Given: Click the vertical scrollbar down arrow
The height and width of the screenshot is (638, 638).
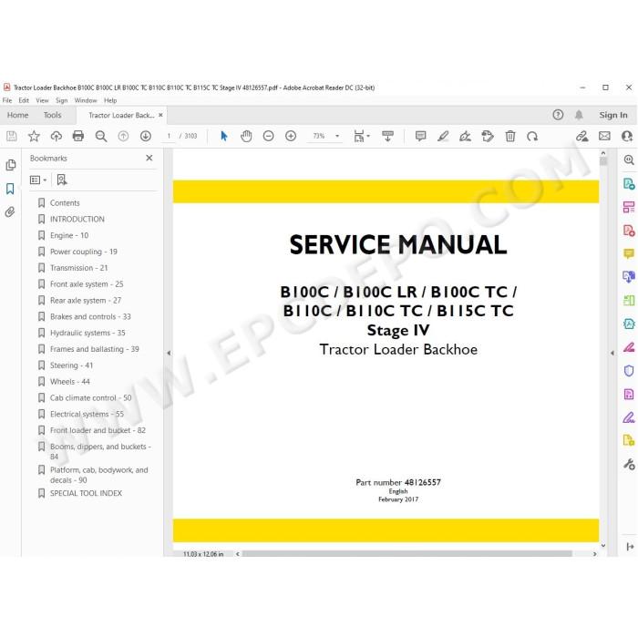Looking at the screenshot, I should click(603, 545).
